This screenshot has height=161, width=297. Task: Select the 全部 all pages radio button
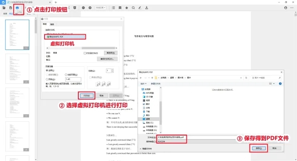[47, 70]
